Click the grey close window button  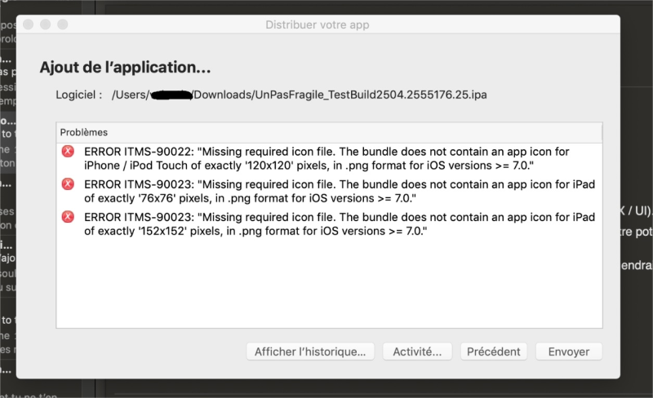click(x=29, y=24)
